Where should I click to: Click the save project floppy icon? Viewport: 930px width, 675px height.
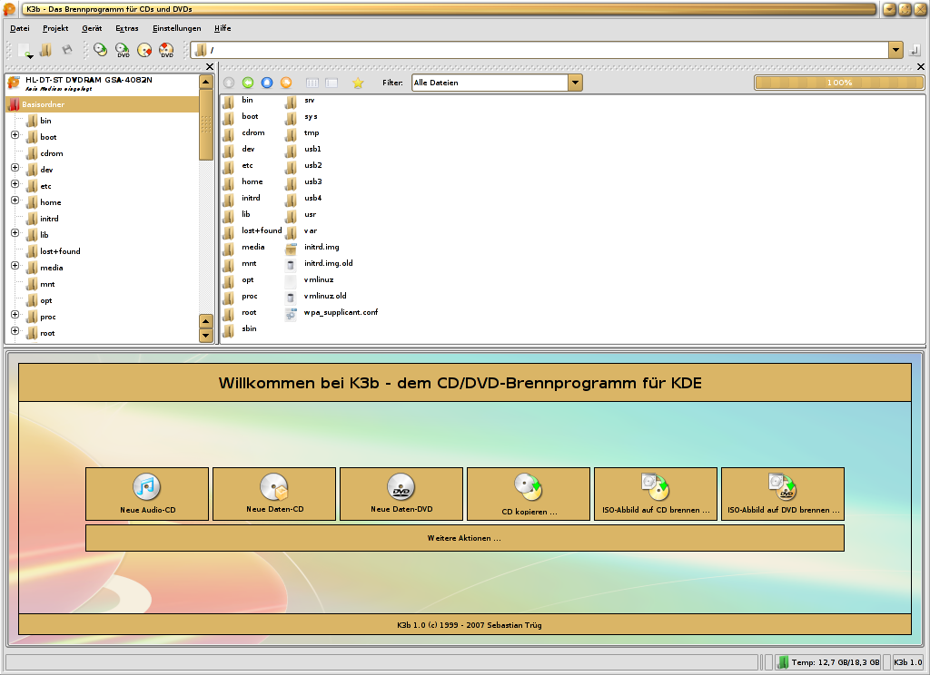67,51
